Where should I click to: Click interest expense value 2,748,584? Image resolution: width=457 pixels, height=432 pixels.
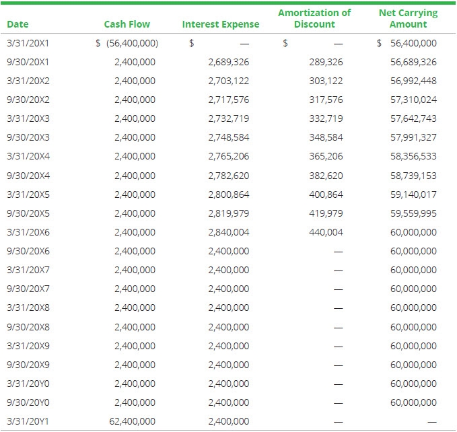click(x=228, y=137)
